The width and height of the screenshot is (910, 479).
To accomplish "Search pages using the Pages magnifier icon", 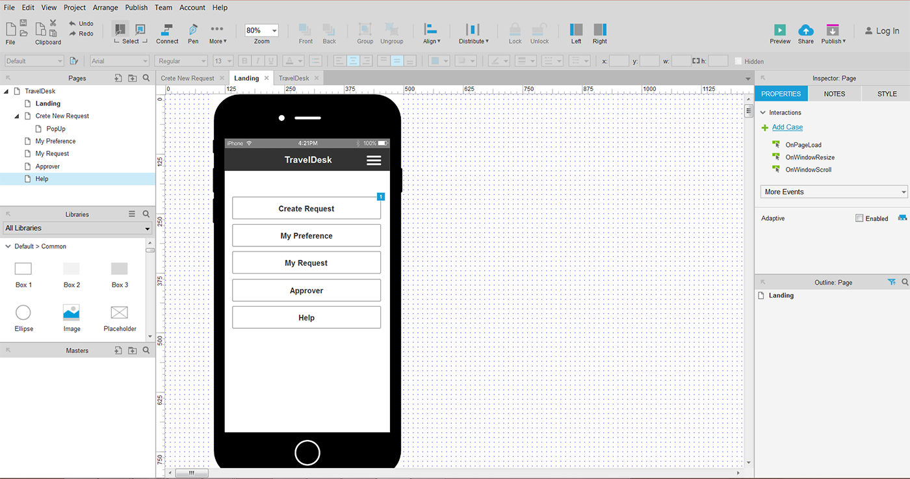I will [146, 78].
